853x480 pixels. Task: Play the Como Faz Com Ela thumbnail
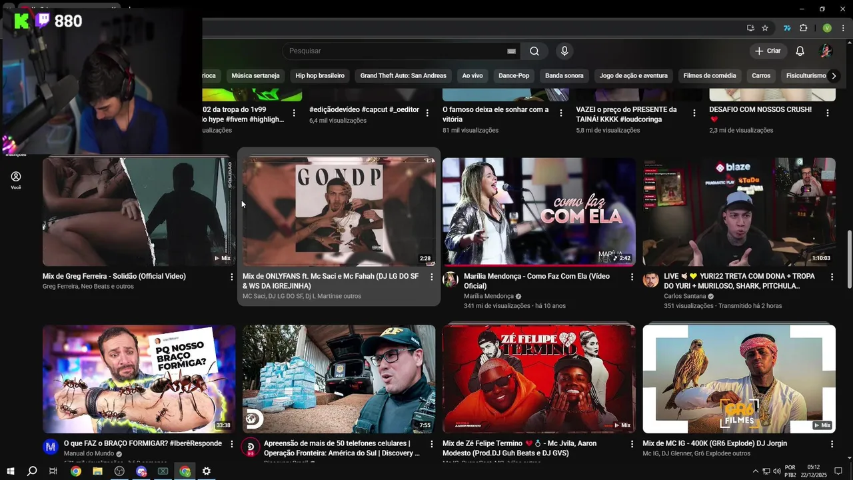[x=538, y=212]
